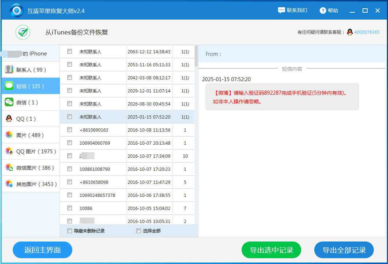388x264 pixels.
Task: Click timestamp 2025-01-15 07:52:20 above message
Action: click(226, 79)
